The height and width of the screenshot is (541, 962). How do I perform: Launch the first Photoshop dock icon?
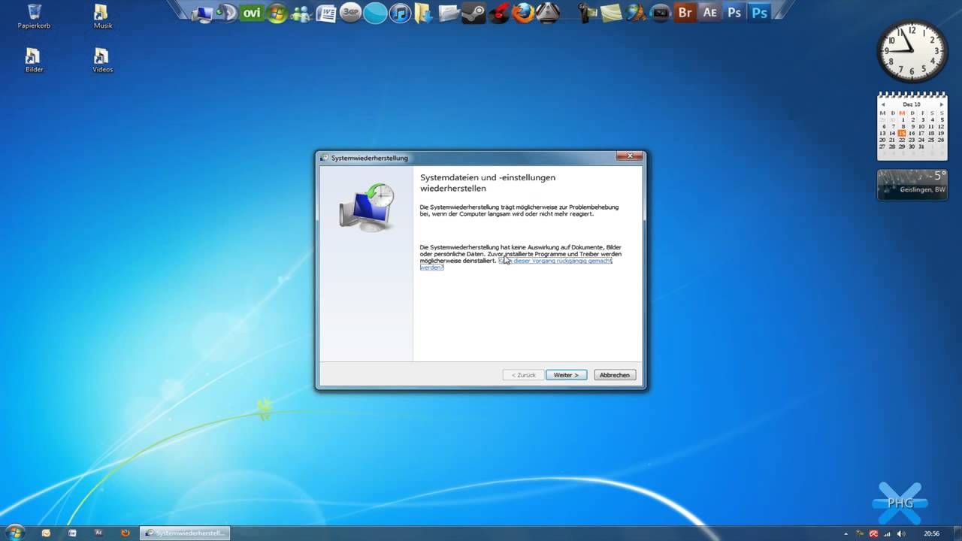tap(734, 13)
